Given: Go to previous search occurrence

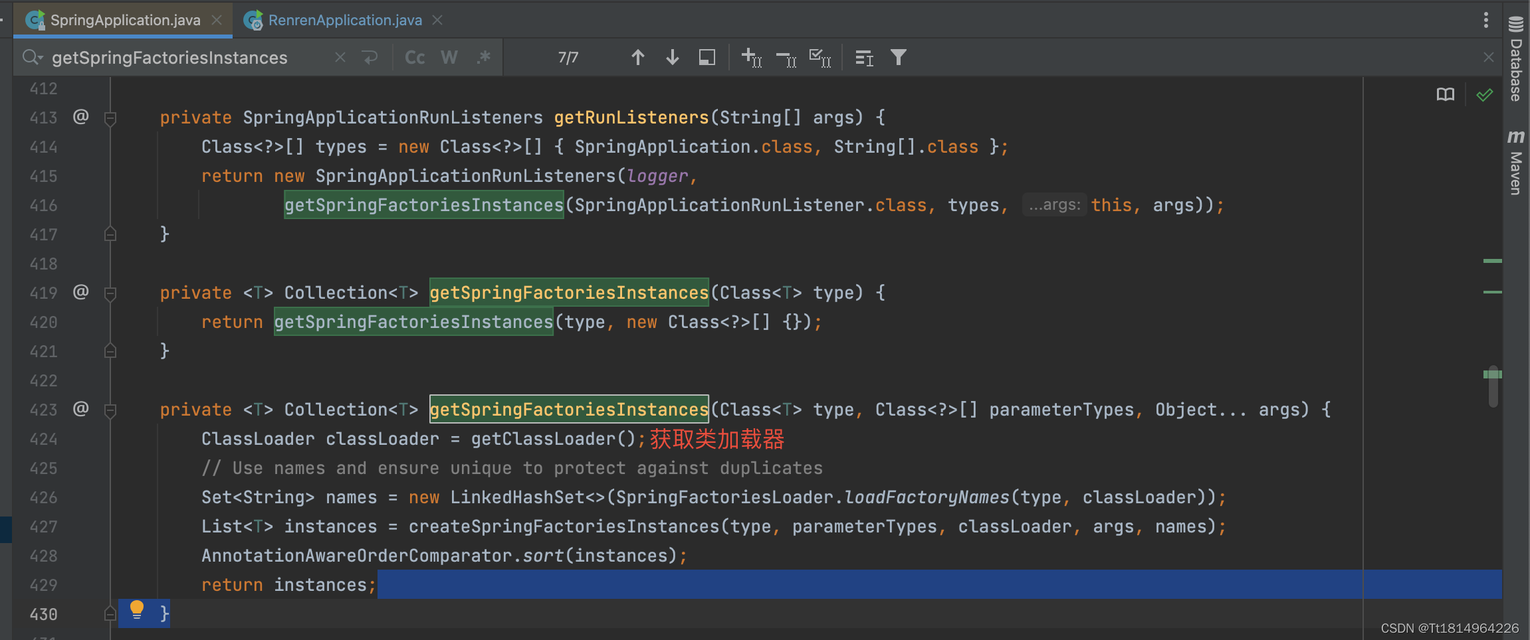Looking at the screenshot, I should (638, 58).
